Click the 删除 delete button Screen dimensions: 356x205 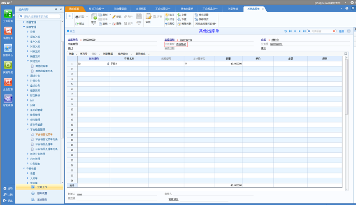pos(117,23)
